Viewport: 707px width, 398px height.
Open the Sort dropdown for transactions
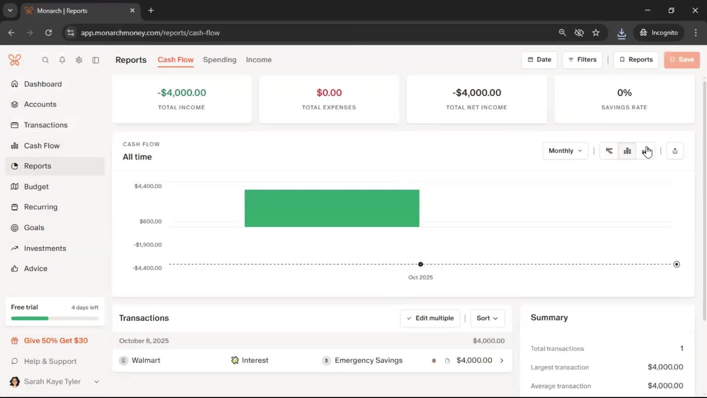click(487, 318)
